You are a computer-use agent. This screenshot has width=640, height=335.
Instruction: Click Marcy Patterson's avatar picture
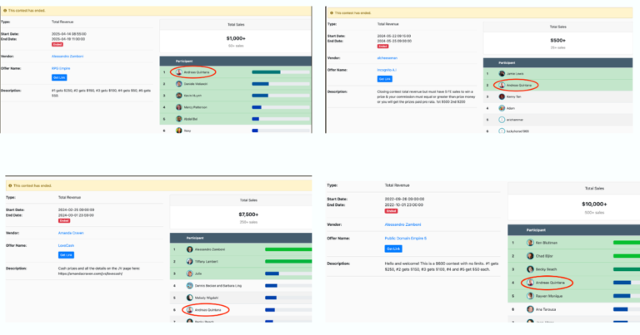[x=178, y=106]
